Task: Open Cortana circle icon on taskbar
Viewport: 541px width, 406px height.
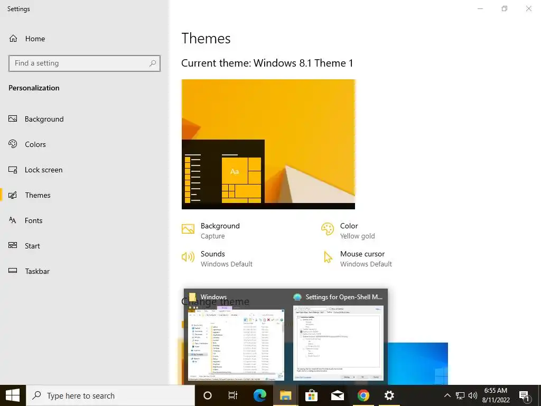Action: pyautogui.click(x=207, y=395)
